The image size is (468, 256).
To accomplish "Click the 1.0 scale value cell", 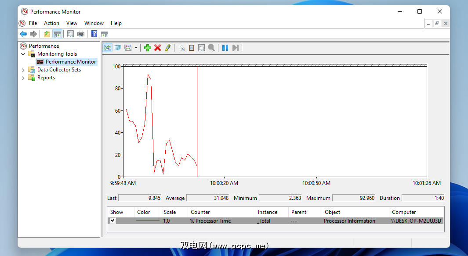I will tap(167, 221).
